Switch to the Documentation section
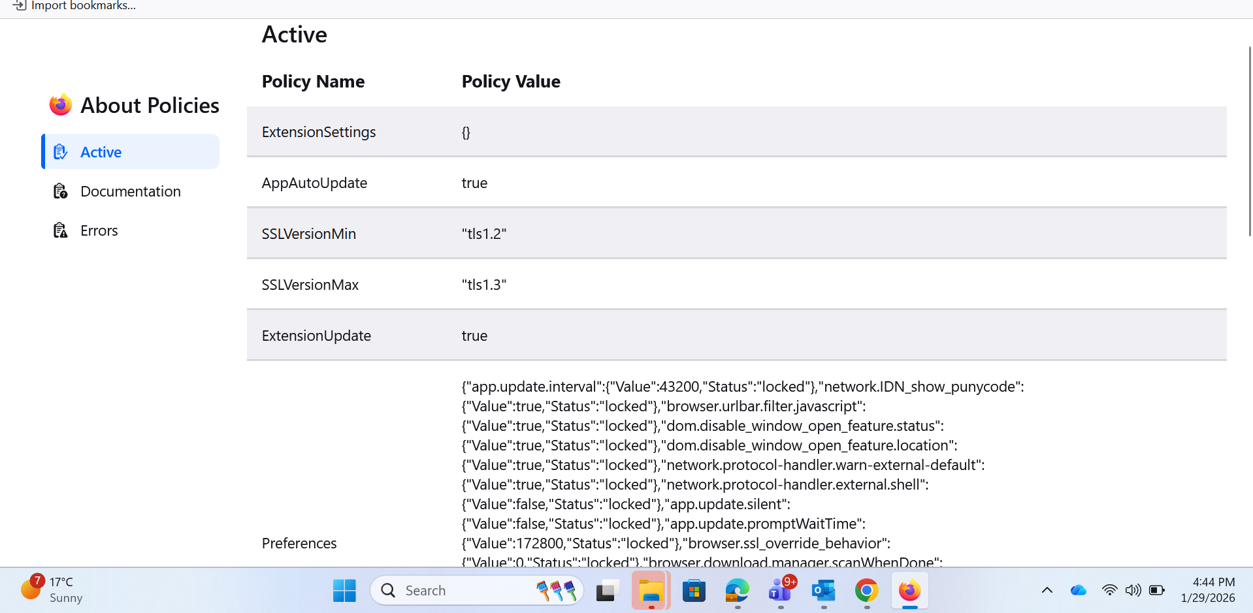 click(x=130, y=191)
